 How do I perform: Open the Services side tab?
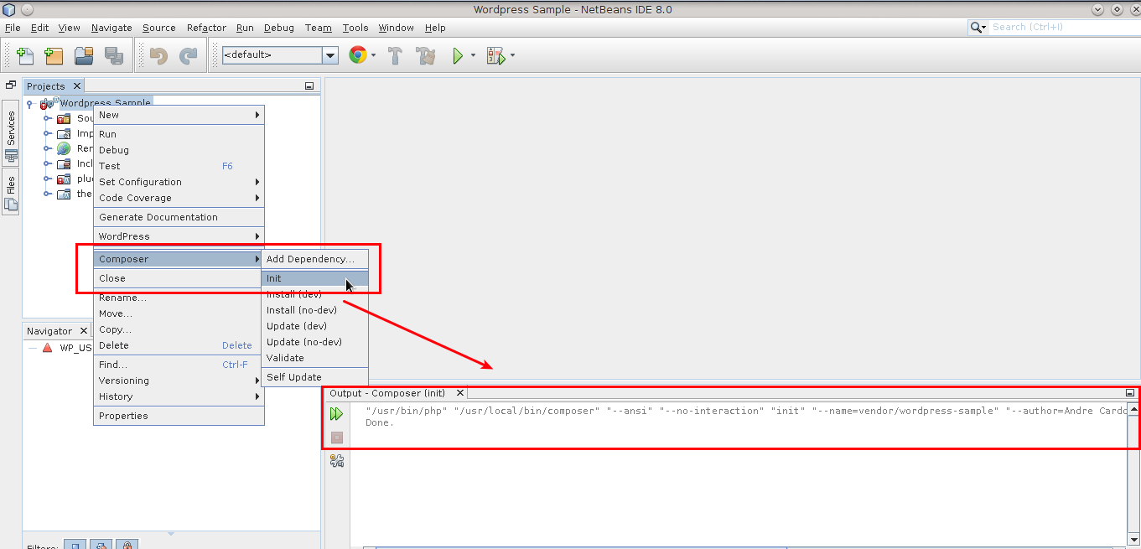click(x=11, y=132)
